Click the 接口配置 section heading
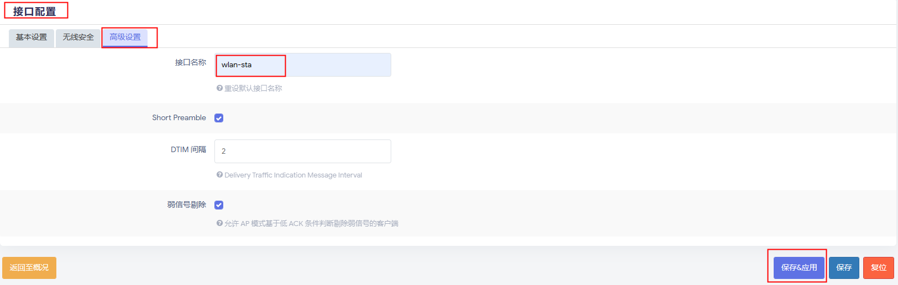This screenshot has width=898, height=285. pyautogui.click(x=34, y=12)
